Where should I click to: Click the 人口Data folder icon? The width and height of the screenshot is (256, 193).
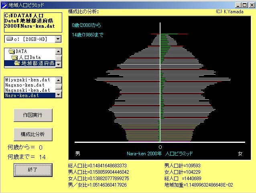[14, 57]
